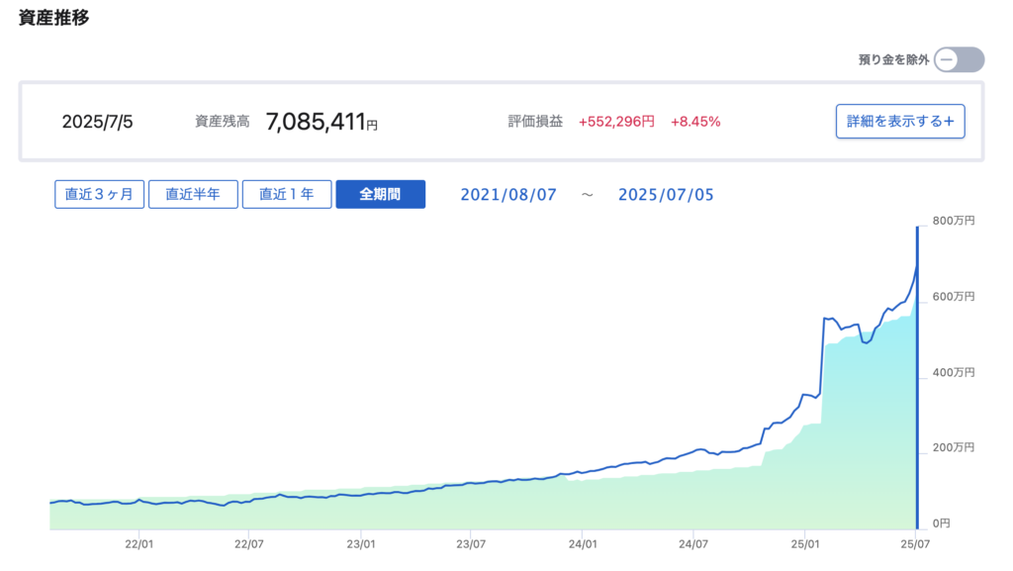The width and height of the screenshot is (1013, 571).
Task: Click the 資産推移 heading
Action: [54, 18]
